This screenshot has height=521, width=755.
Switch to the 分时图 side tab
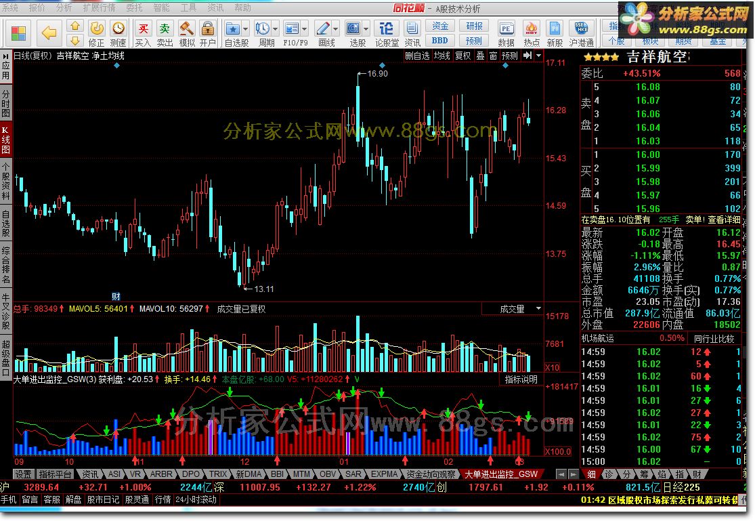(x=6, y=103)
